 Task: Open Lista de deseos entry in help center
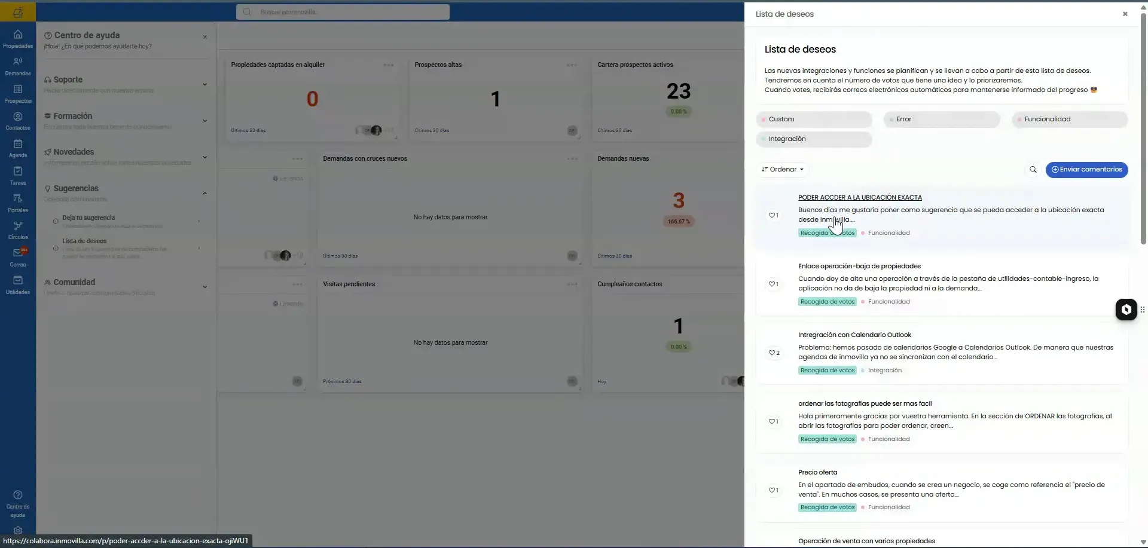coord(127,248)
